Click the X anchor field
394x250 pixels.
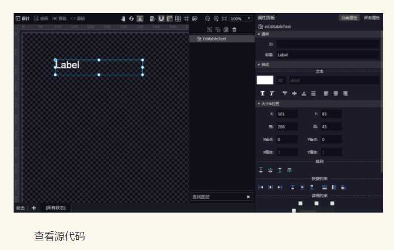[287, 139]
